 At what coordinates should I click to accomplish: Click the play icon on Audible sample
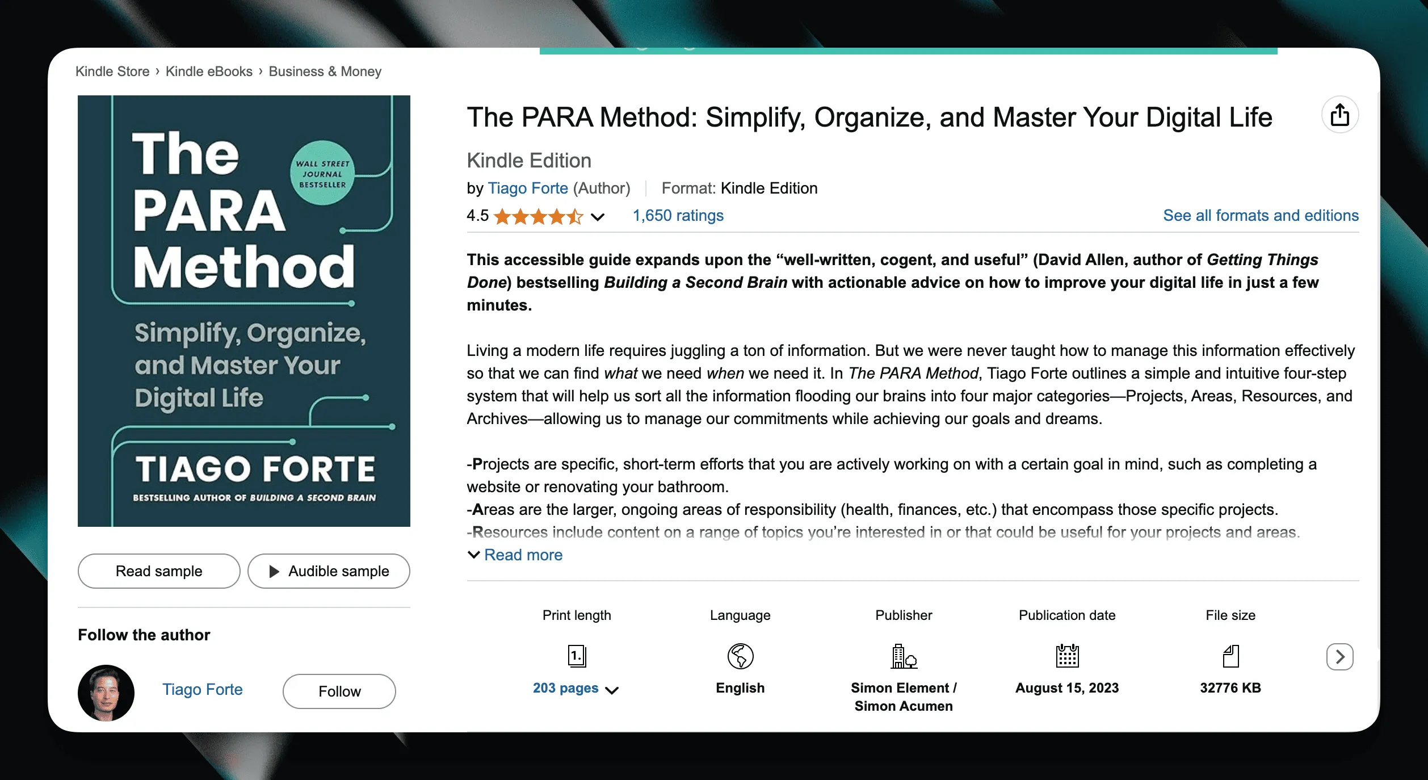coord(275,571)
